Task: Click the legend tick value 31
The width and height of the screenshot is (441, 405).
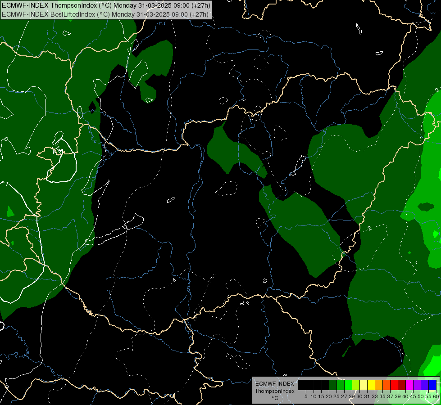Action: point(367,396)
